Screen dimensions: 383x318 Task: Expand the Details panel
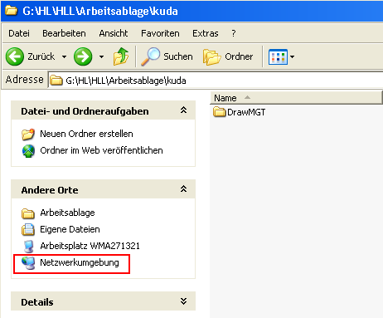coord(183,301)
